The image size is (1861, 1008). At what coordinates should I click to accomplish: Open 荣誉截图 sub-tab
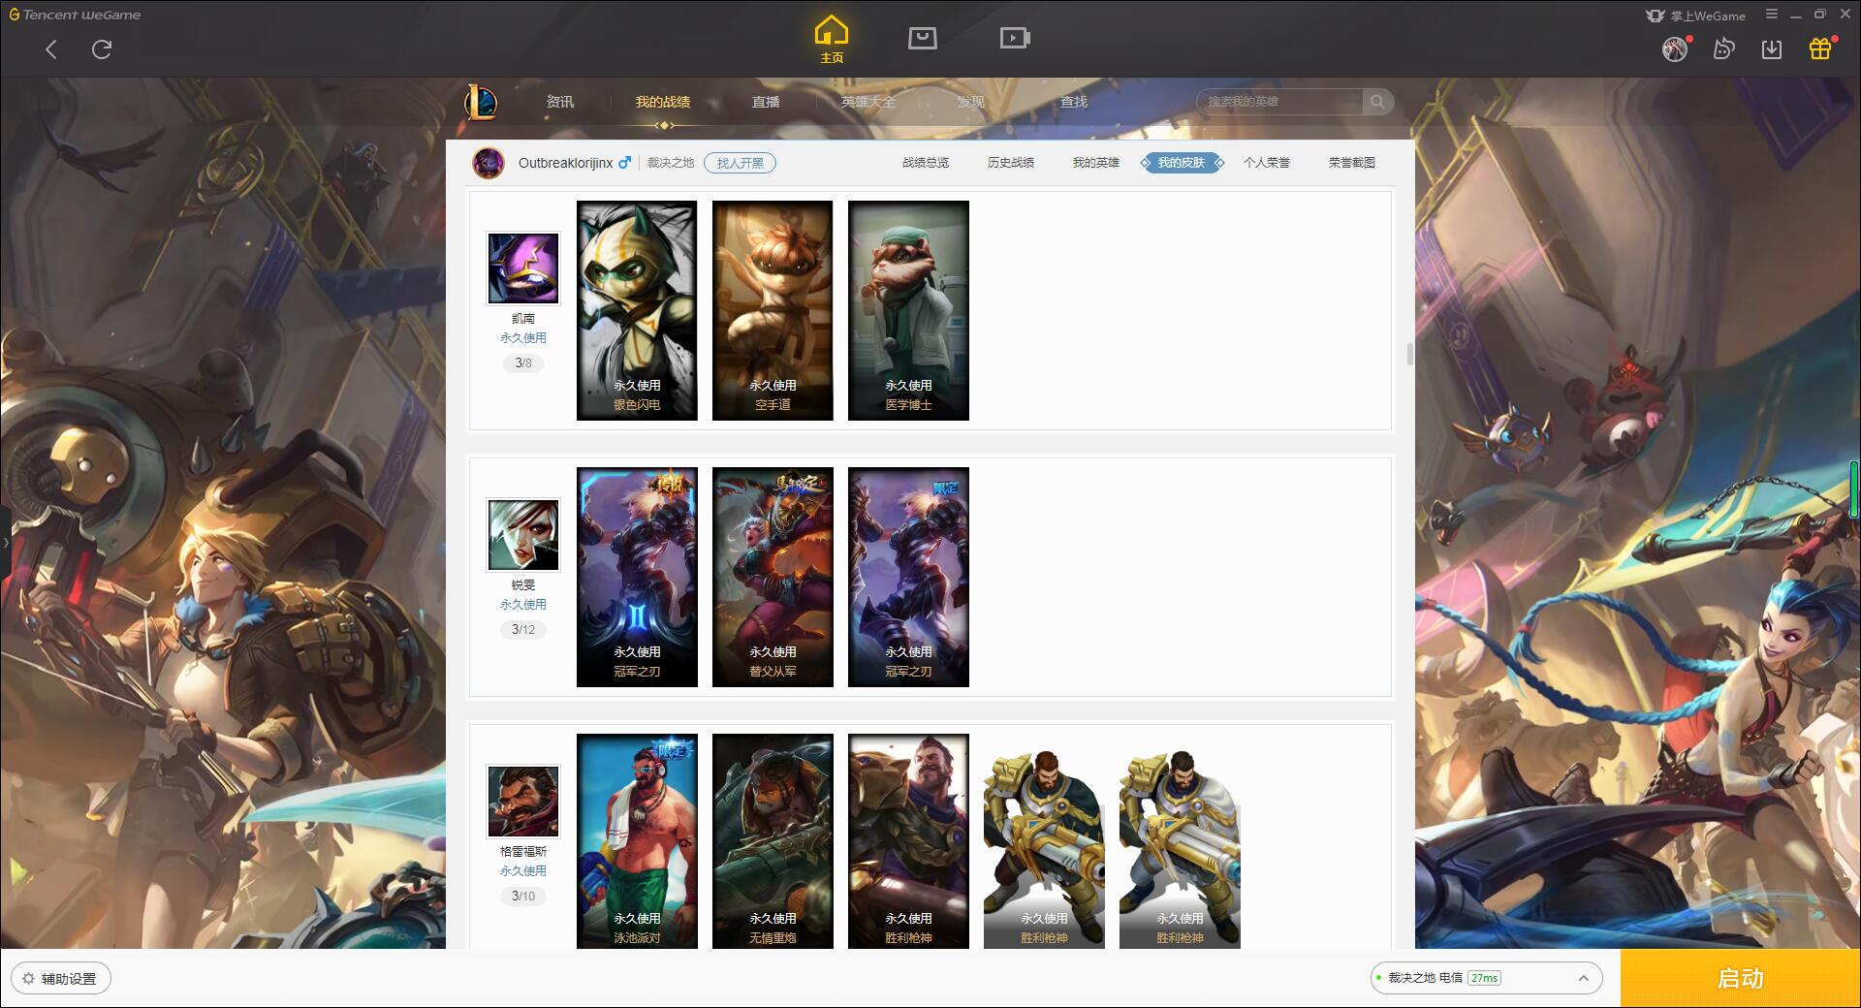tap(1352, 163)
